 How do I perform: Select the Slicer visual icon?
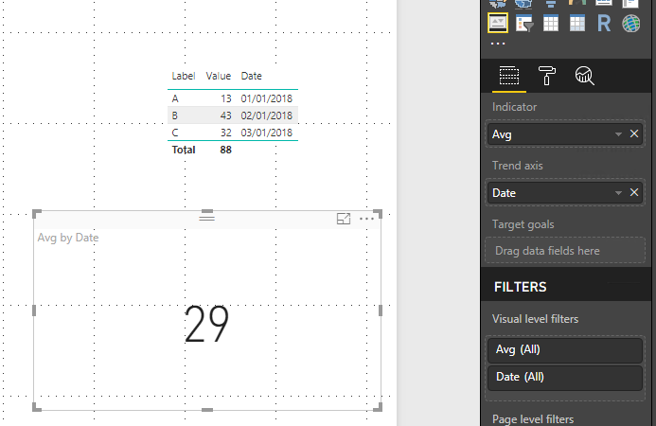click(523, 23)
